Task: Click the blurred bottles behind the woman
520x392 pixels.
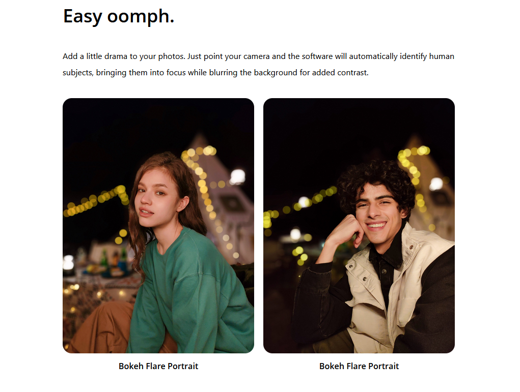Action: 113,260
